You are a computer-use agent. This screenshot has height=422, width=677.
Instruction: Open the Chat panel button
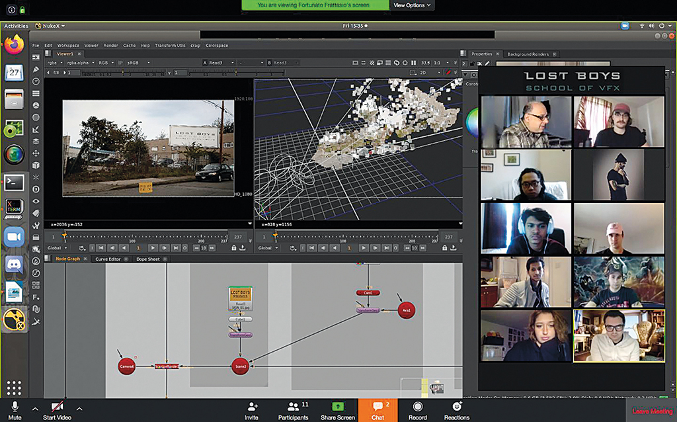[x=378, y=410]
